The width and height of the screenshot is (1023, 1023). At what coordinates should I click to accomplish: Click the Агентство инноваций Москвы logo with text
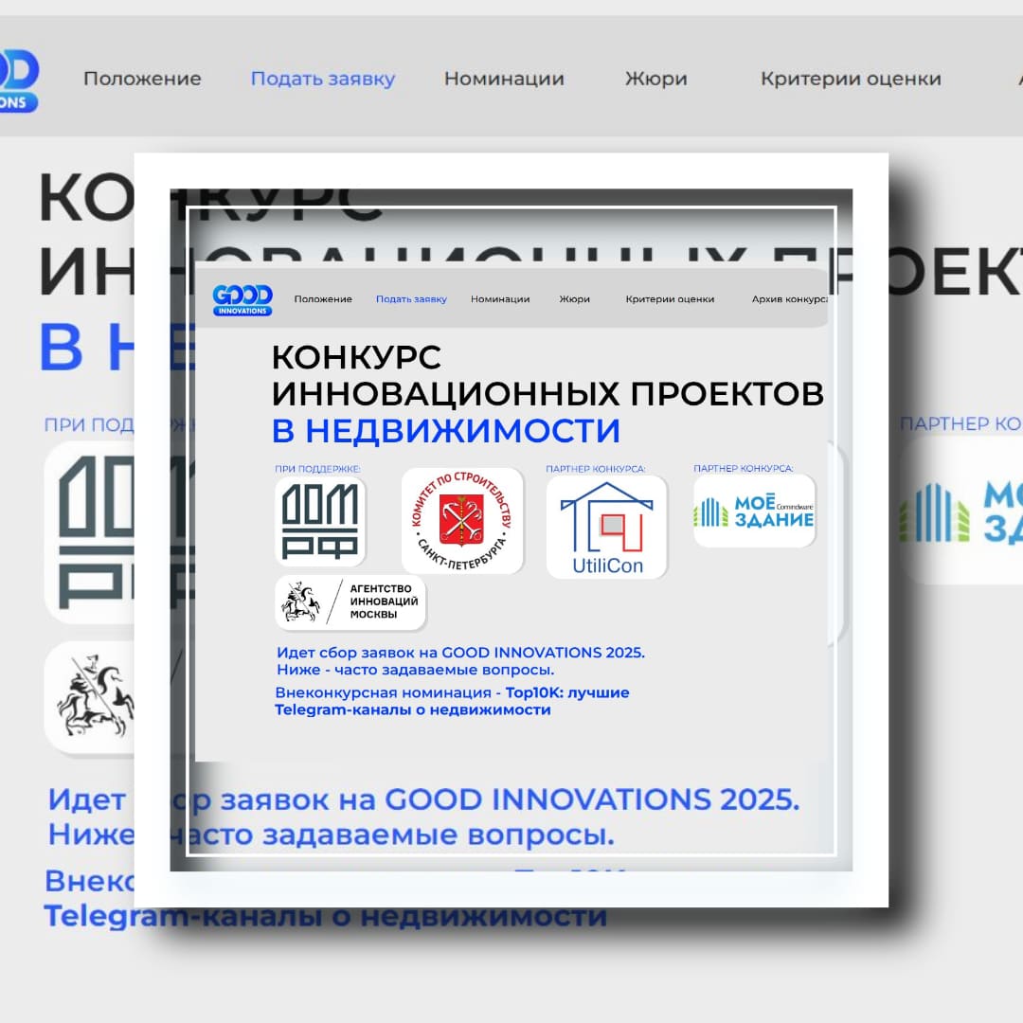(x=350, y=602)
